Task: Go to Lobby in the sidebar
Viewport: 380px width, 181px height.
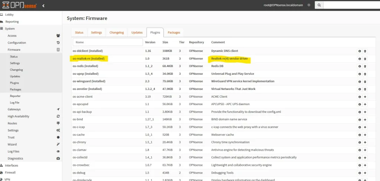Action: click(x=9, y=15)
